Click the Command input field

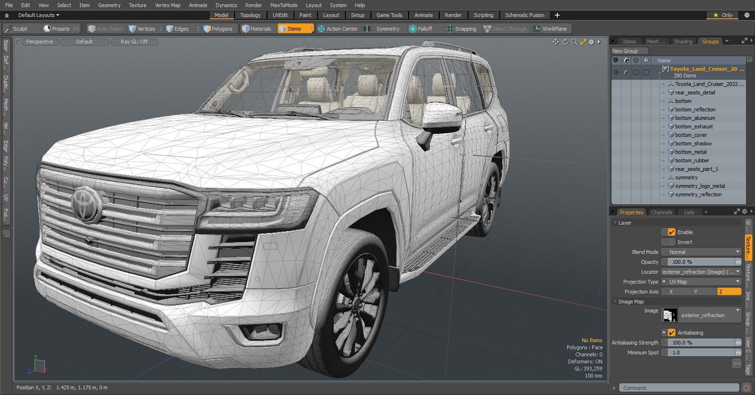click(x=679, y=388)
